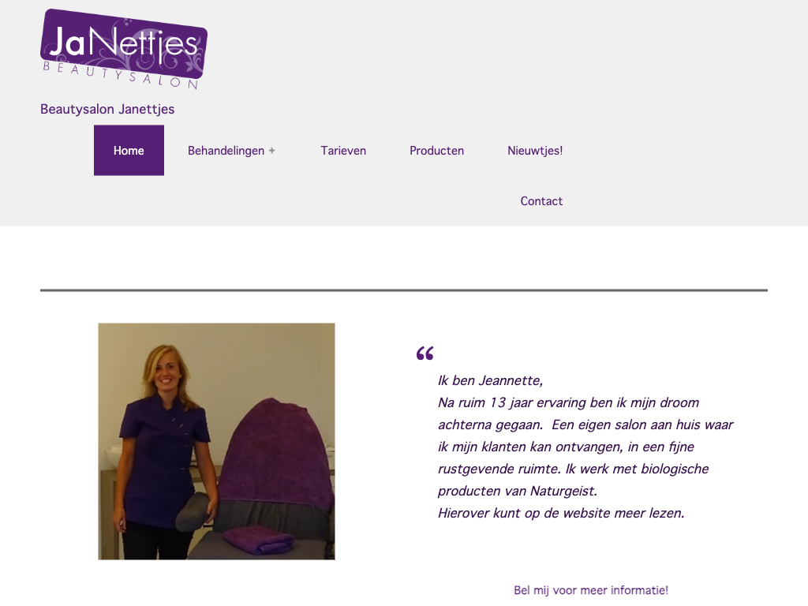Viewport: 808px width, 606px height.
Task: Click the 'producten van Naturgeist.' line
Action: (518, 491)
